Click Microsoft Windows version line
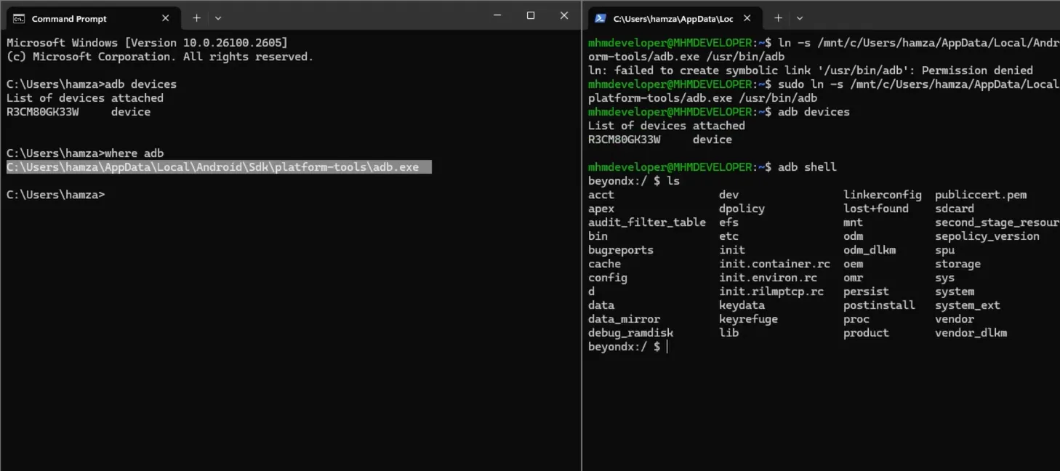The height and width of the screenshot is (471, 1060). click(x=147, y=43)
